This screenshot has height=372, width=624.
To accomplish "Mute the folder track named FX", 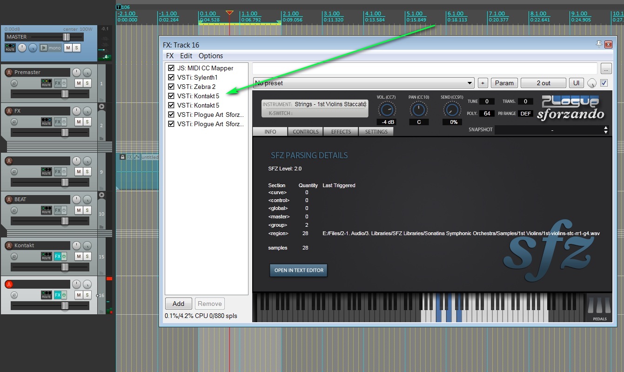I will coord(79,122).
